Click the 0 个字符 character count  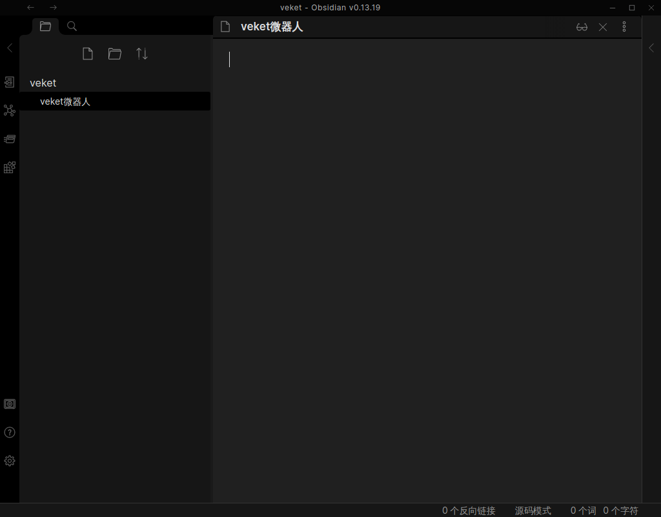620,511
